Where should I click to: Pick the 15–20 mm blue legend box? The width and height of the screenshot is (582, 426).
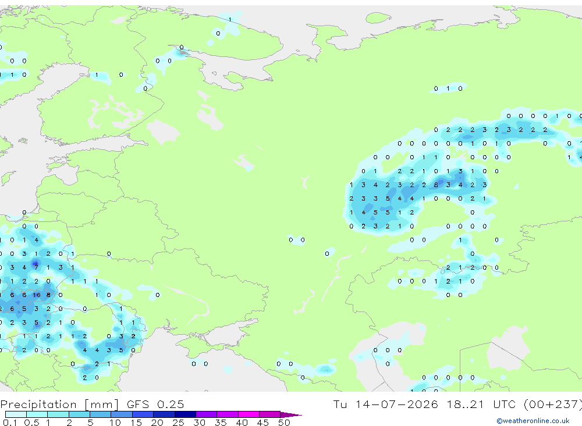(x=143, y=414)
